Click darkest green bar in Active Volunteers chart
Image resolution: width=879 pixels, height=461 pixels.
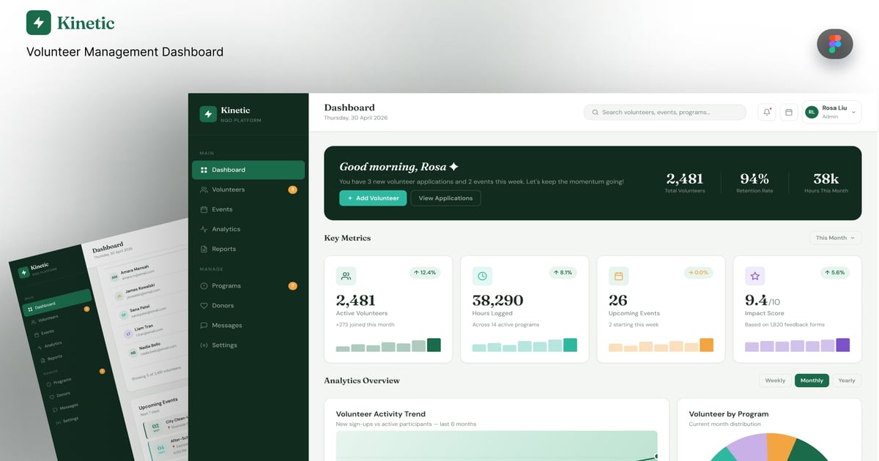coord(434,345)
